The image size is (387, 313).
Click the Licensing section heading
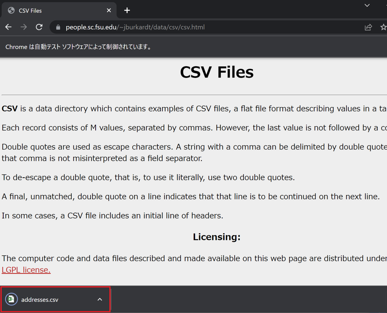click(x=217, y=237)
